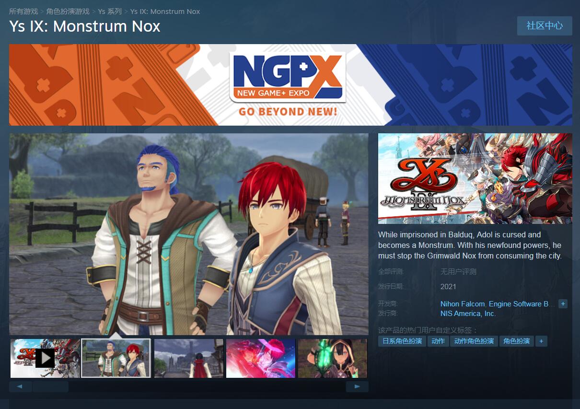Click the NGPX New Game+ Expo banner
This screenshot has width=580, height=409.
[x=290, y=85]
